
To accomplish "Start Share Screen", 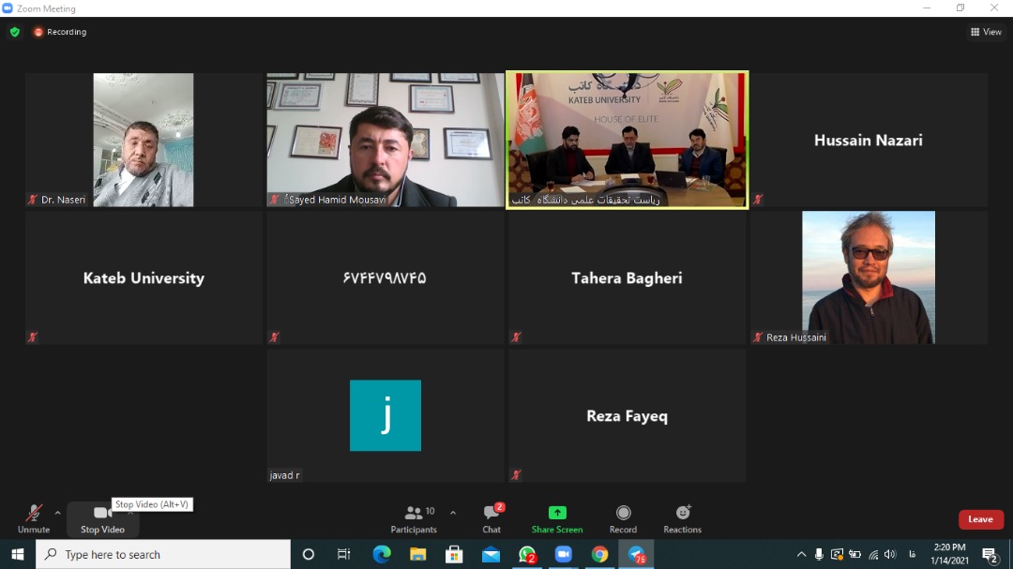I will [x=557, y=519].
